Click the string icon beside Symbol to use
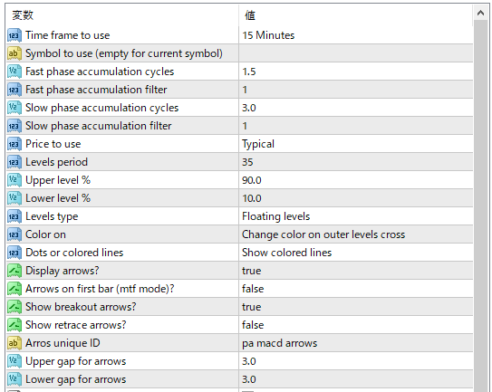492x392 pixels. point(14,53)
